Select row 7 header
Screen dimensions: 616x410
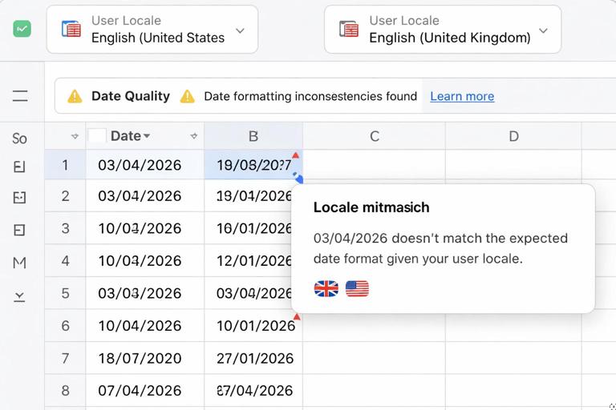[65, 358]
